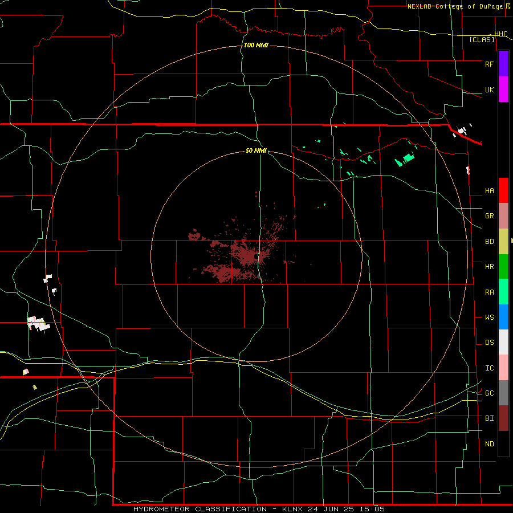Click the DS legend label
The image size is (513, 513).
[x=489, y=343]
